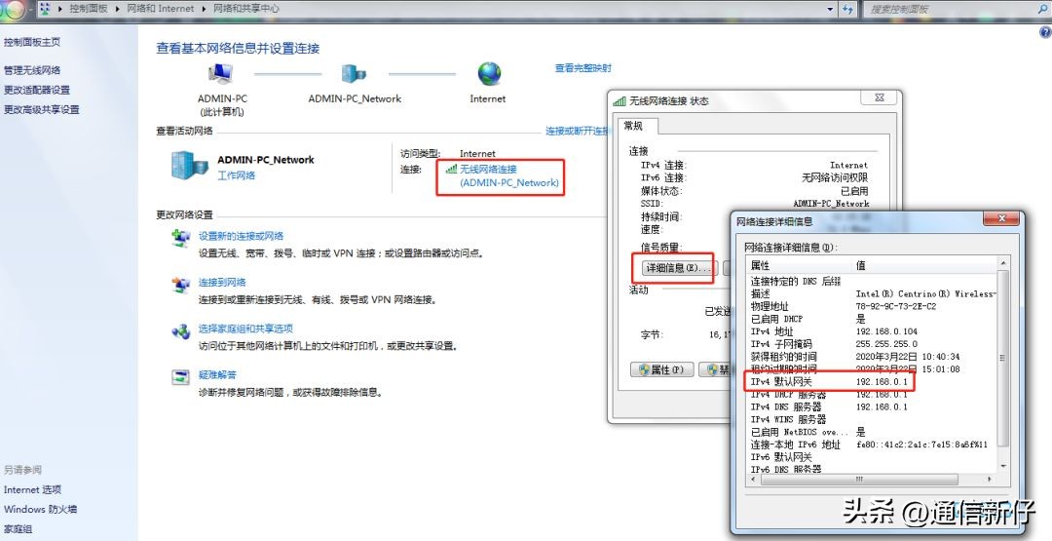This screenshot has width=1052, height=541.
Task: Select the 已启用 DHCP row
Action: 872,319
